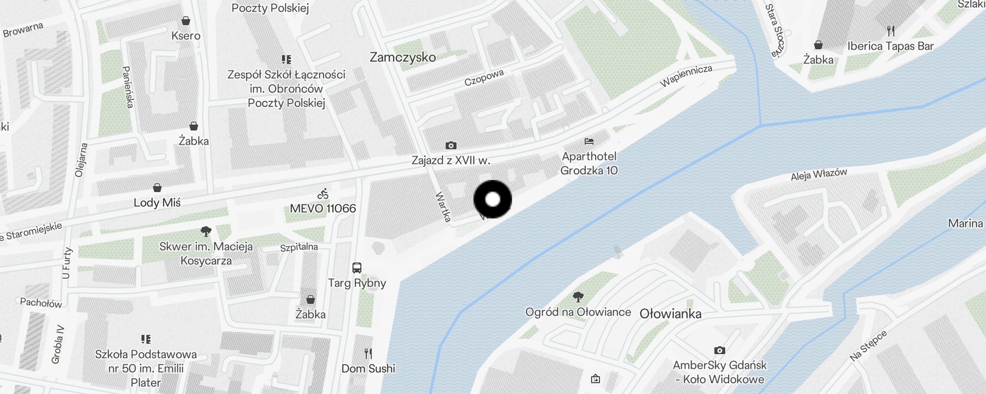Select the Zajazd z XVII w. camera icon
986x394 pixels.
[451, 145]
